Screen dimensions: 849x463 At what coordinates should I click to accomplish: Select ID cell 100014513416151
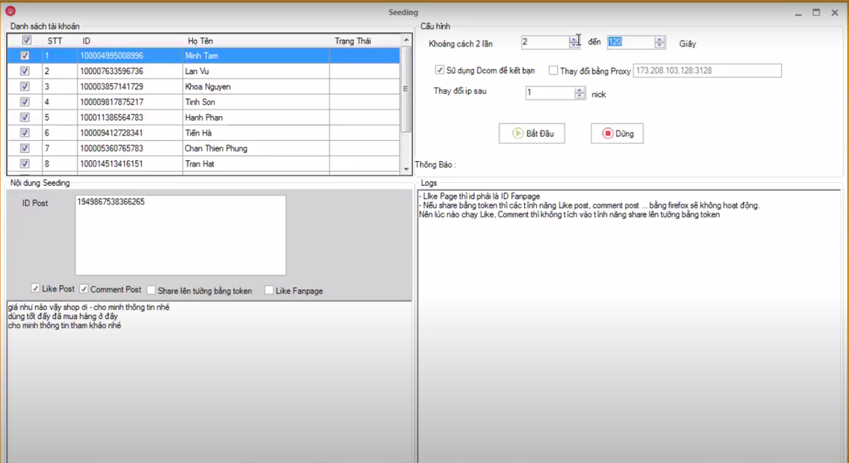click(x=130, y=164)
